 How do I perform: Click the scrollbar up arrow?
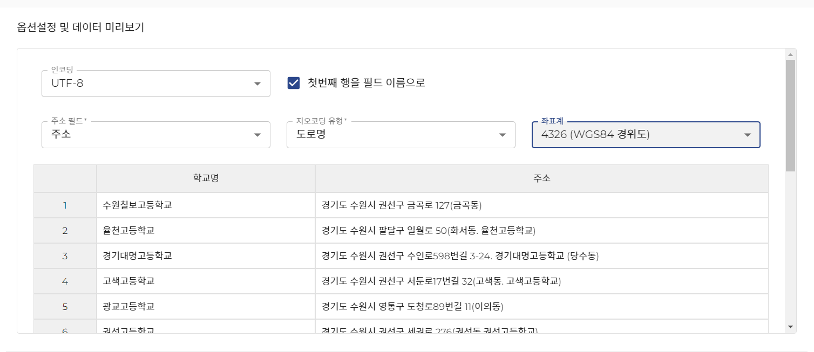pyautogui.click(x=790, y=54)
